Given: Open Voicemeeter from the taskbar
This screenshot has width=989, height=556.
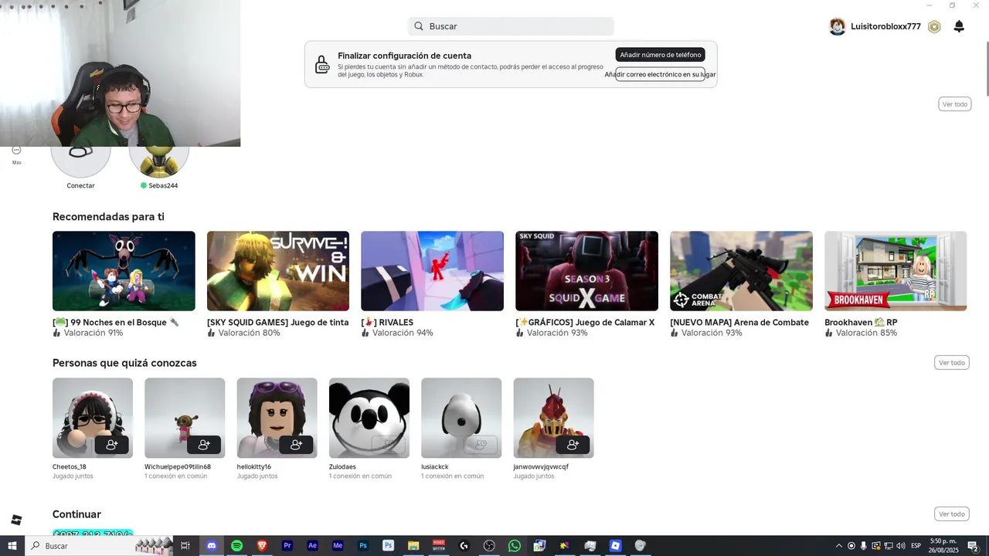Looking at the screenshot, I should click(x=439, y=546).
